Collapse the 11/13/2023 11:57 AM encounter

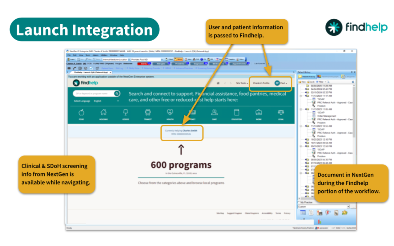pos(300,96)
